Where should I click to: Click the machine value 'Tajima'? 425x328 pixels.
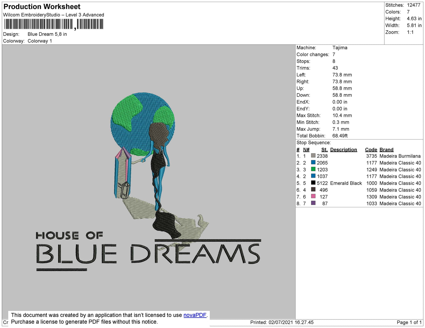click(x=340, y=48)
